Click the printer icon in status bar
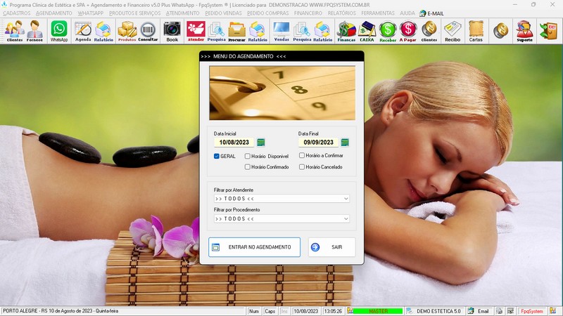 [499, 311]
